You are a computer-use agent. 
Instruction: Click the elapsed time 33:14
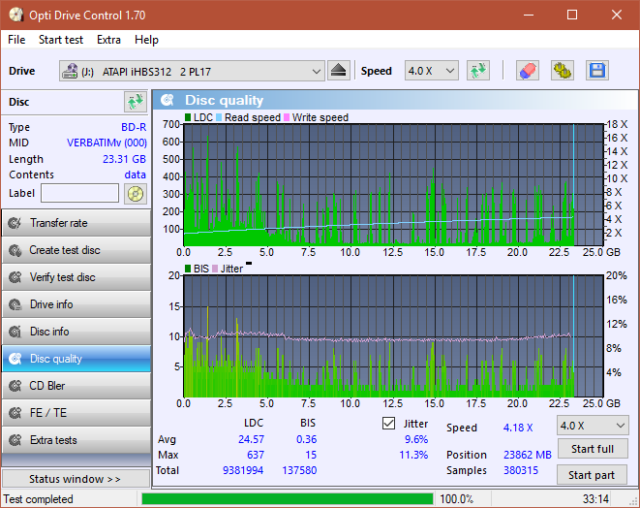pos(595,499)
